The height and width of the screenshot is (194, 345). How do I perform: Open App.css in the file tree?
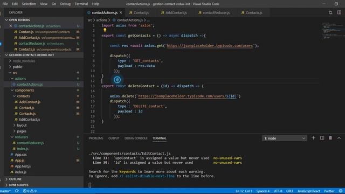coord(20,155)
